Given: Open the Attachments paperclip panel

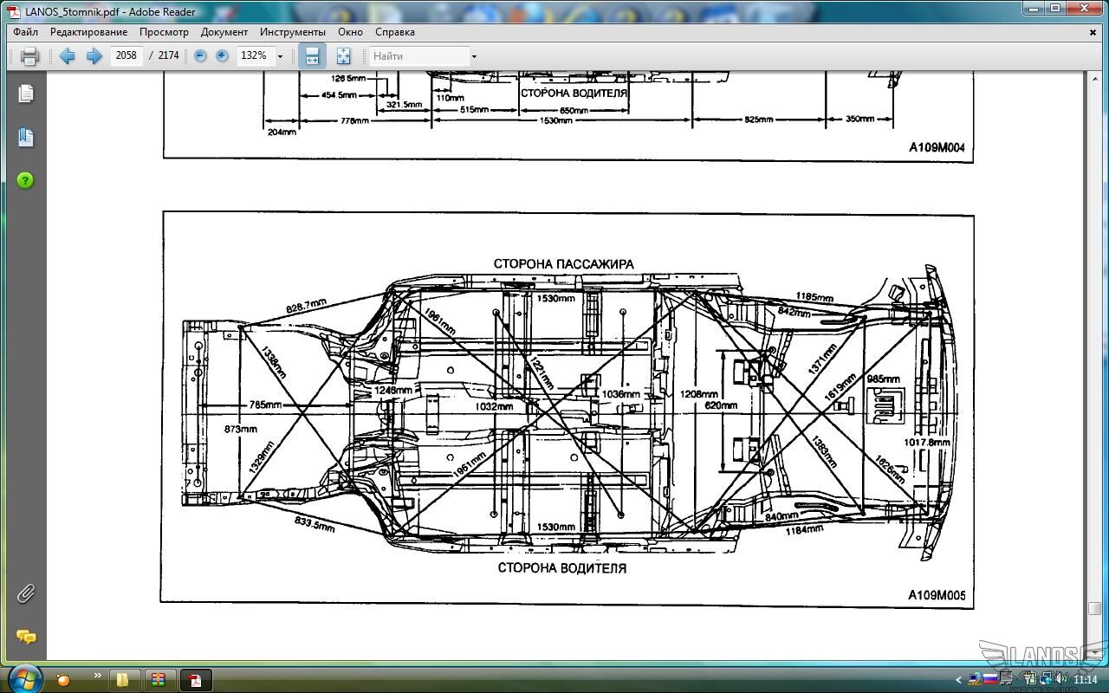Looking at the screenshot, I should pos(26,593).
